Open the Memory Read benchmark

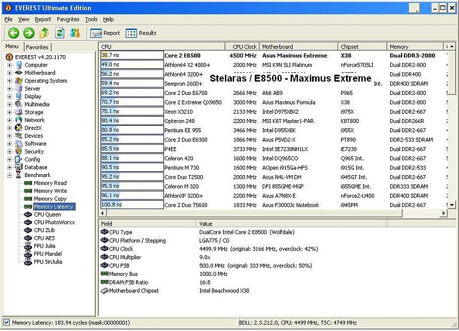tap(50, 183)
